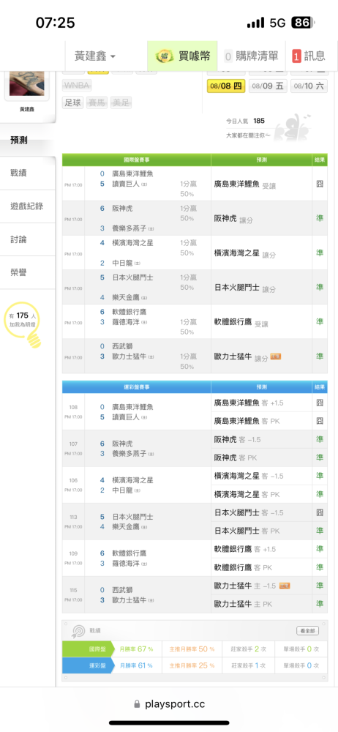Click orange badge next to 歐力士猛牛 讓分
The width and height of the screenshot is (338, 732).
click(275, 356)
